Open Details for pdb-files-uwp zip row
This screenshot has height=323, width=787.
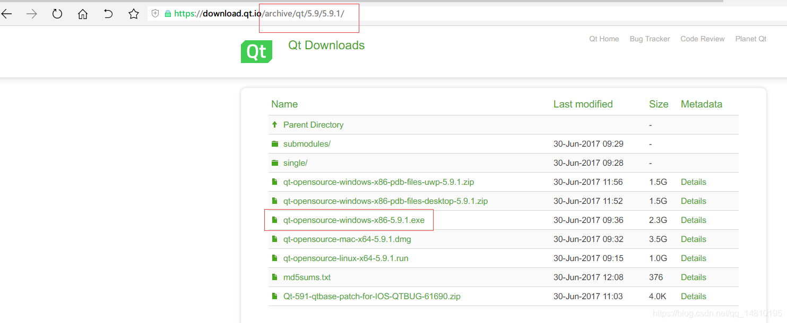pyautogui.click(x=694, y=182)
